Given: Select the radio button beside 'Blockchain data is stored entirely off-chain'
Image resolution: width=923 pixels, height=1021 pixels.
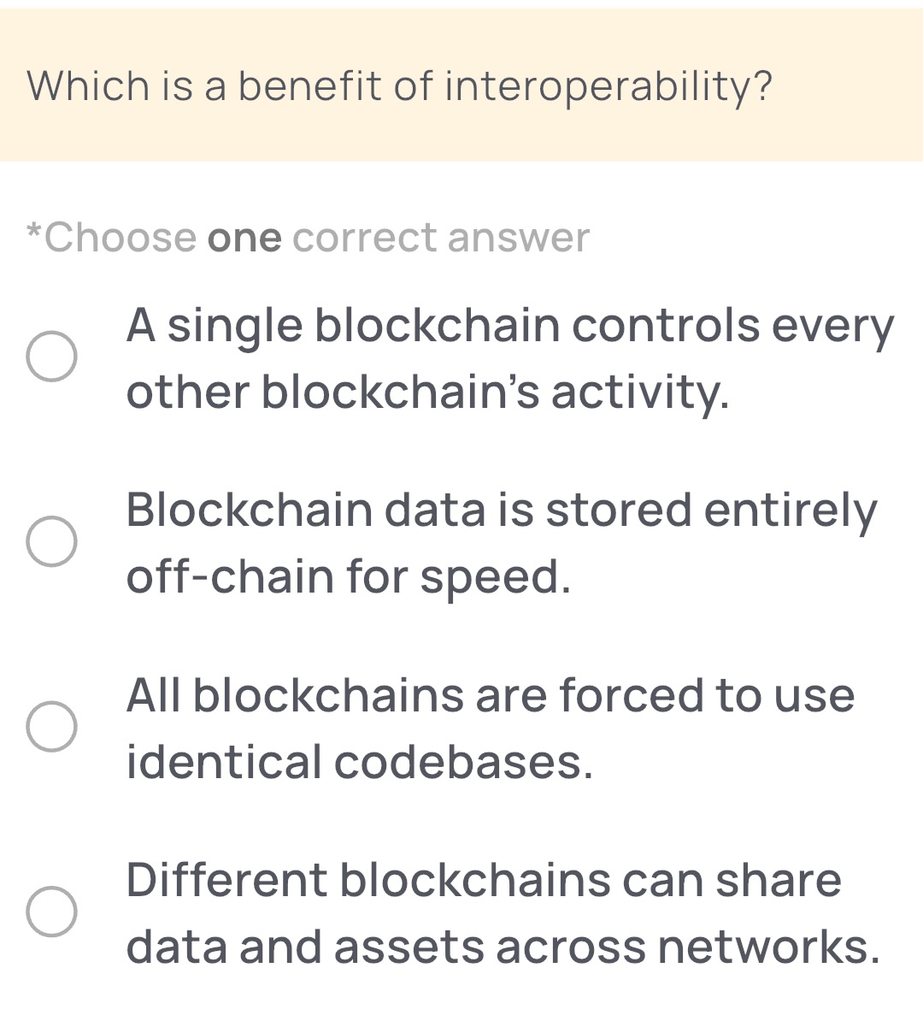Looking at the screenshot, I should (x=53, y=541).
